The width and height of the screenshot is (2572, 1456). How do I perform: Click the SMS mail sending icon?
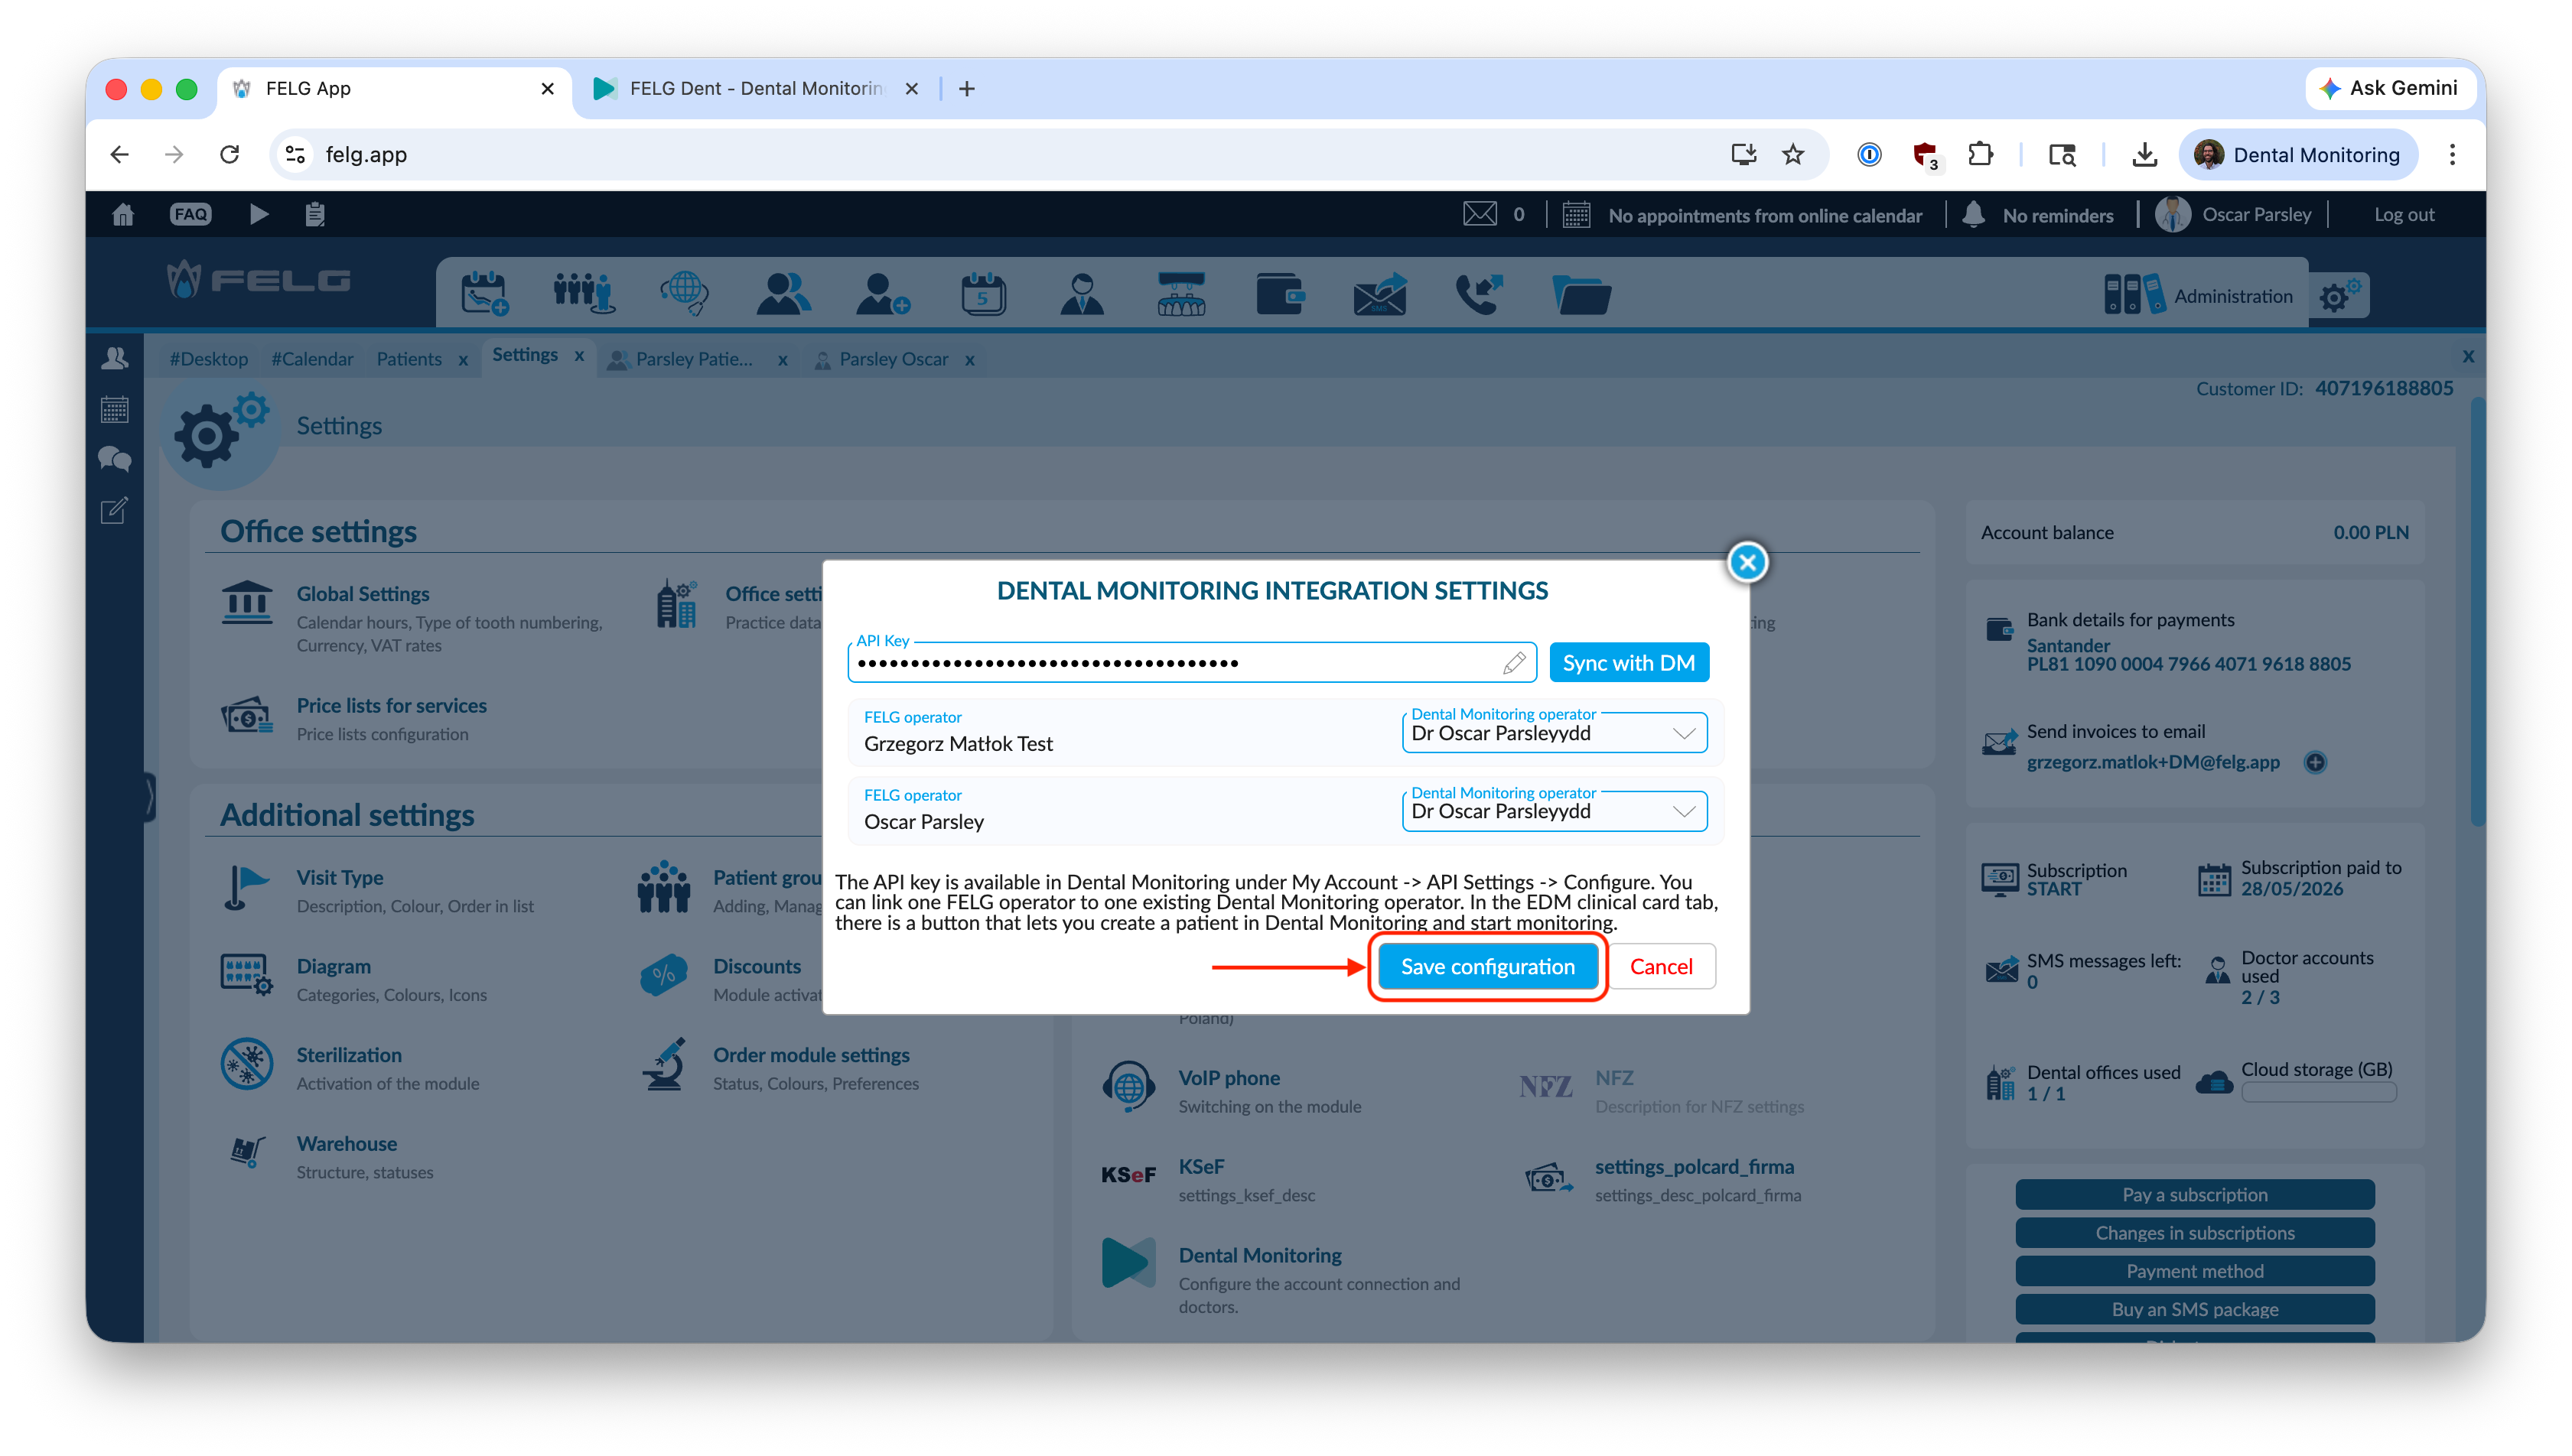pos(1379,294)
